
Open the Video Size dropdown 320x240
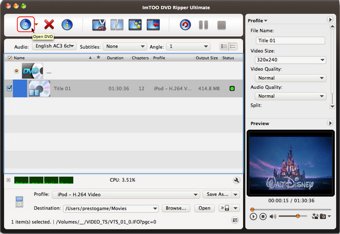coord(291,60)
